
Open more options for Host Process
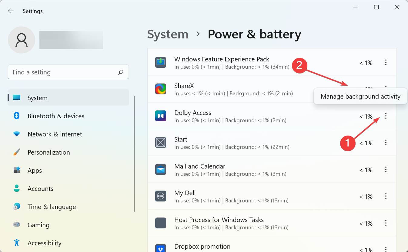pyautogui.click(x=386, y=223)
